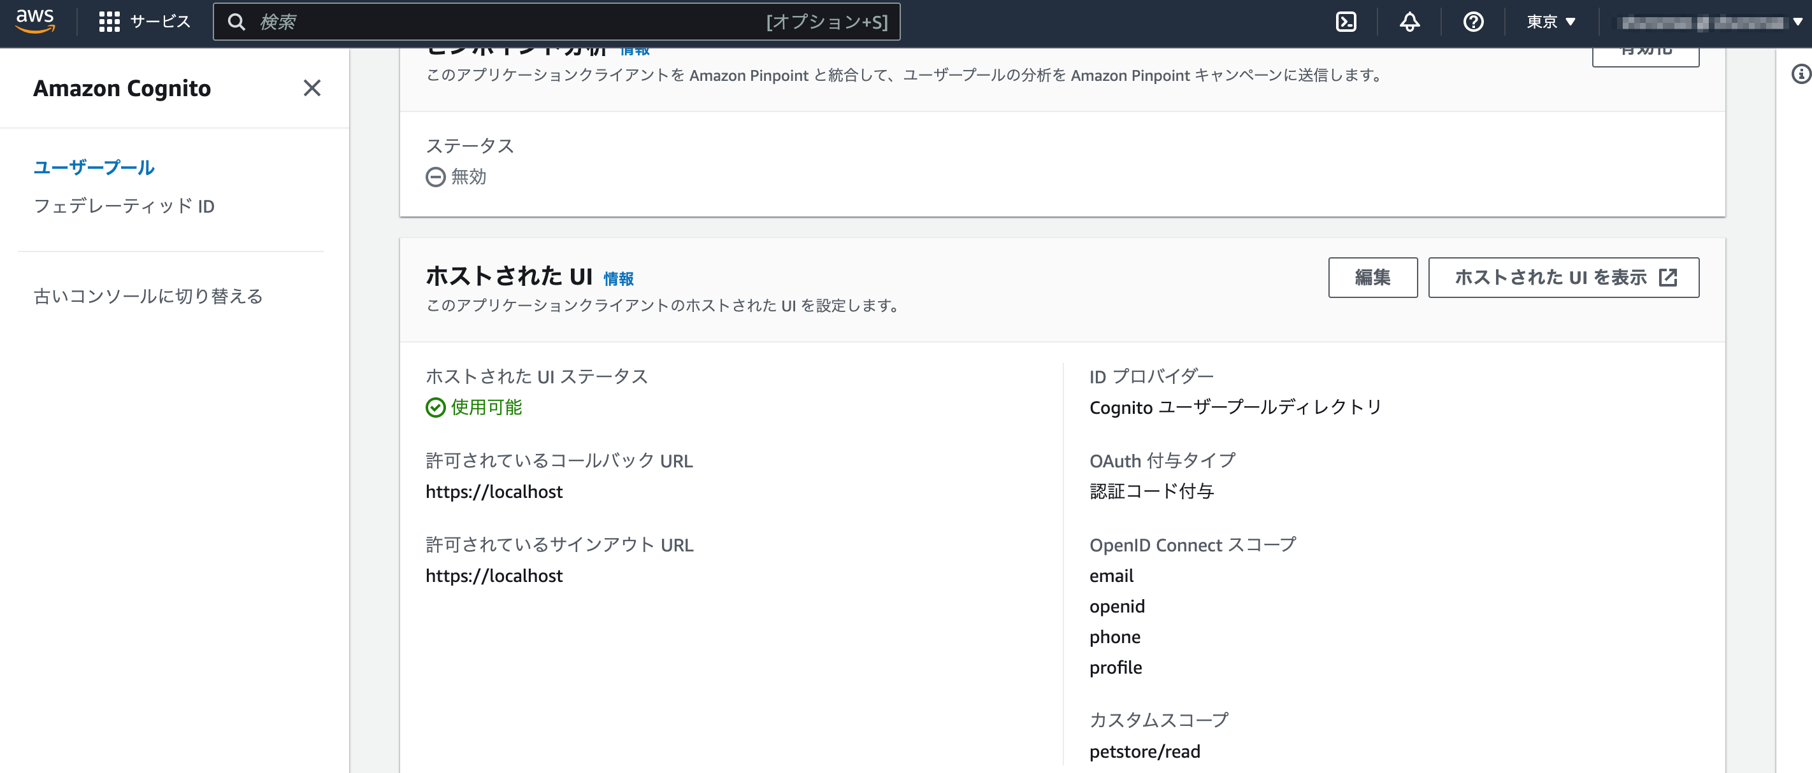
Task: Open the blurred account name menu
Action: 1710,22
